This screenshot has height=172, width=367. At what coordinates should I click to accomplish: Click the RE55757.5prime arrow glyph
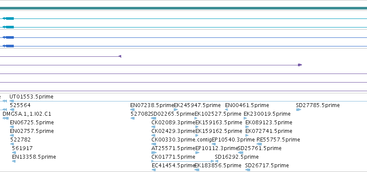(259, 144)
